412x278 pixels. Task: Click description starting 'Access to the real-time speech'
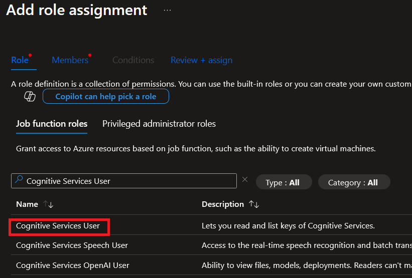(x=307, y=245)
